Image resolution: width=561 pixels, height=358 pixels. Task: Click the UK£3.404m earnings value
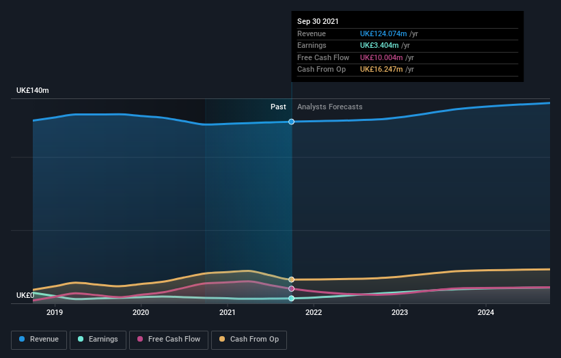379,45
